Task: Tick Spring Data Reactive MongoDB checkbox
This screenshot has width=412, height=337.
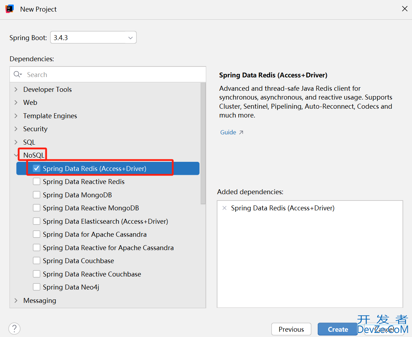Action: tap(37, 208)
